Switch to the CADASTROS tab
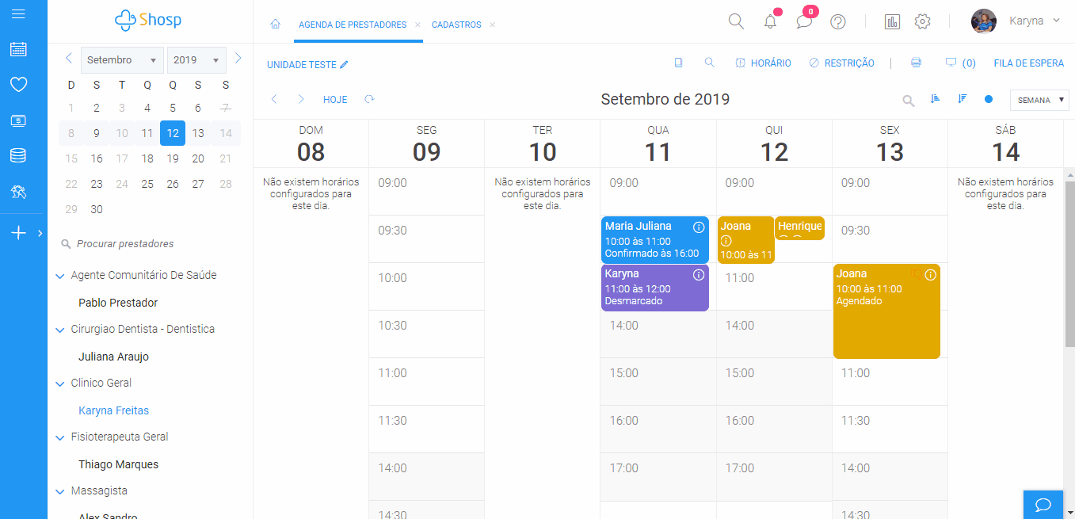The height and width of the screenshot is (519, 1075). (458, 25)
